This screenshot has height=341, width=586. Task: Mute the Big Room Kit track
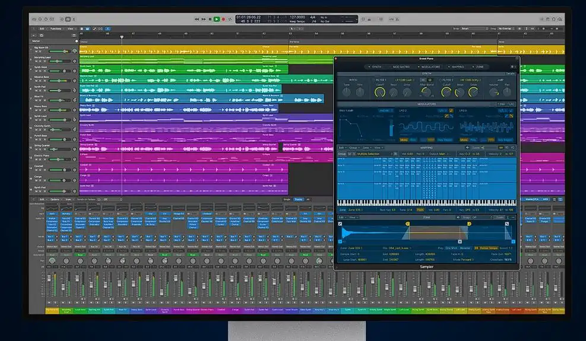point(36,52)
